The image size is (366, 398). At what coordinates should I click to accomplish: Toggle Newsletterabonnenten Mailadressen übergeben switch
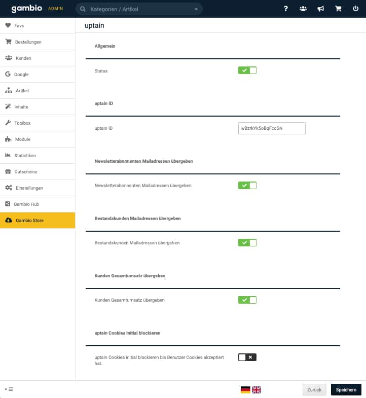click(247, 186)
